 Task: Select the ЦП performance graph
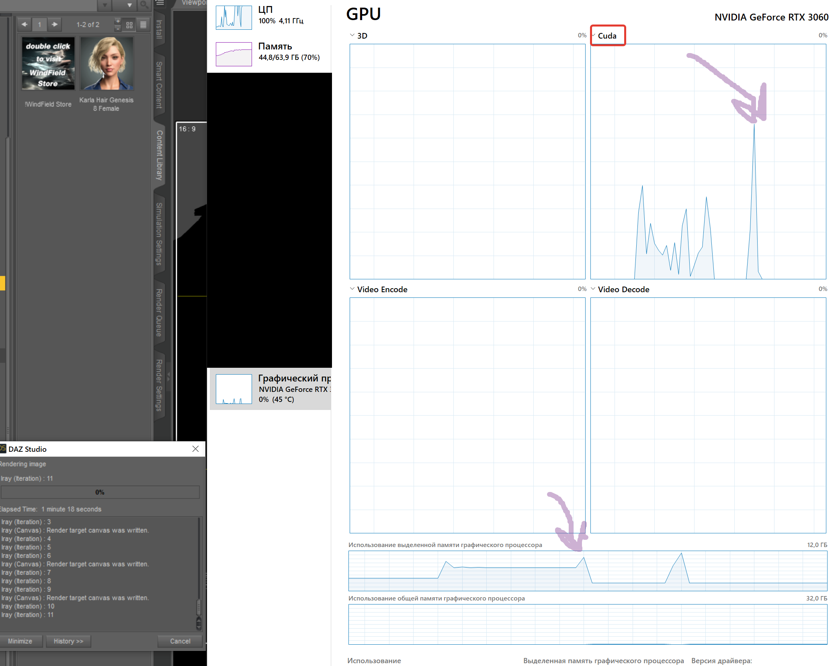click(x=234, y=18)
